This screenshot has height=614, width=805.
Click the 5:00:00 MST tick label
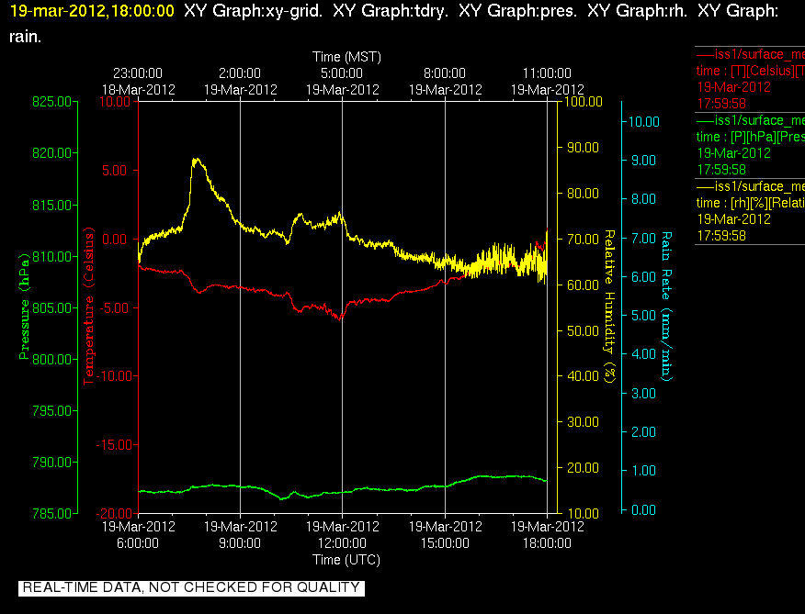click(x=342, y=73)
